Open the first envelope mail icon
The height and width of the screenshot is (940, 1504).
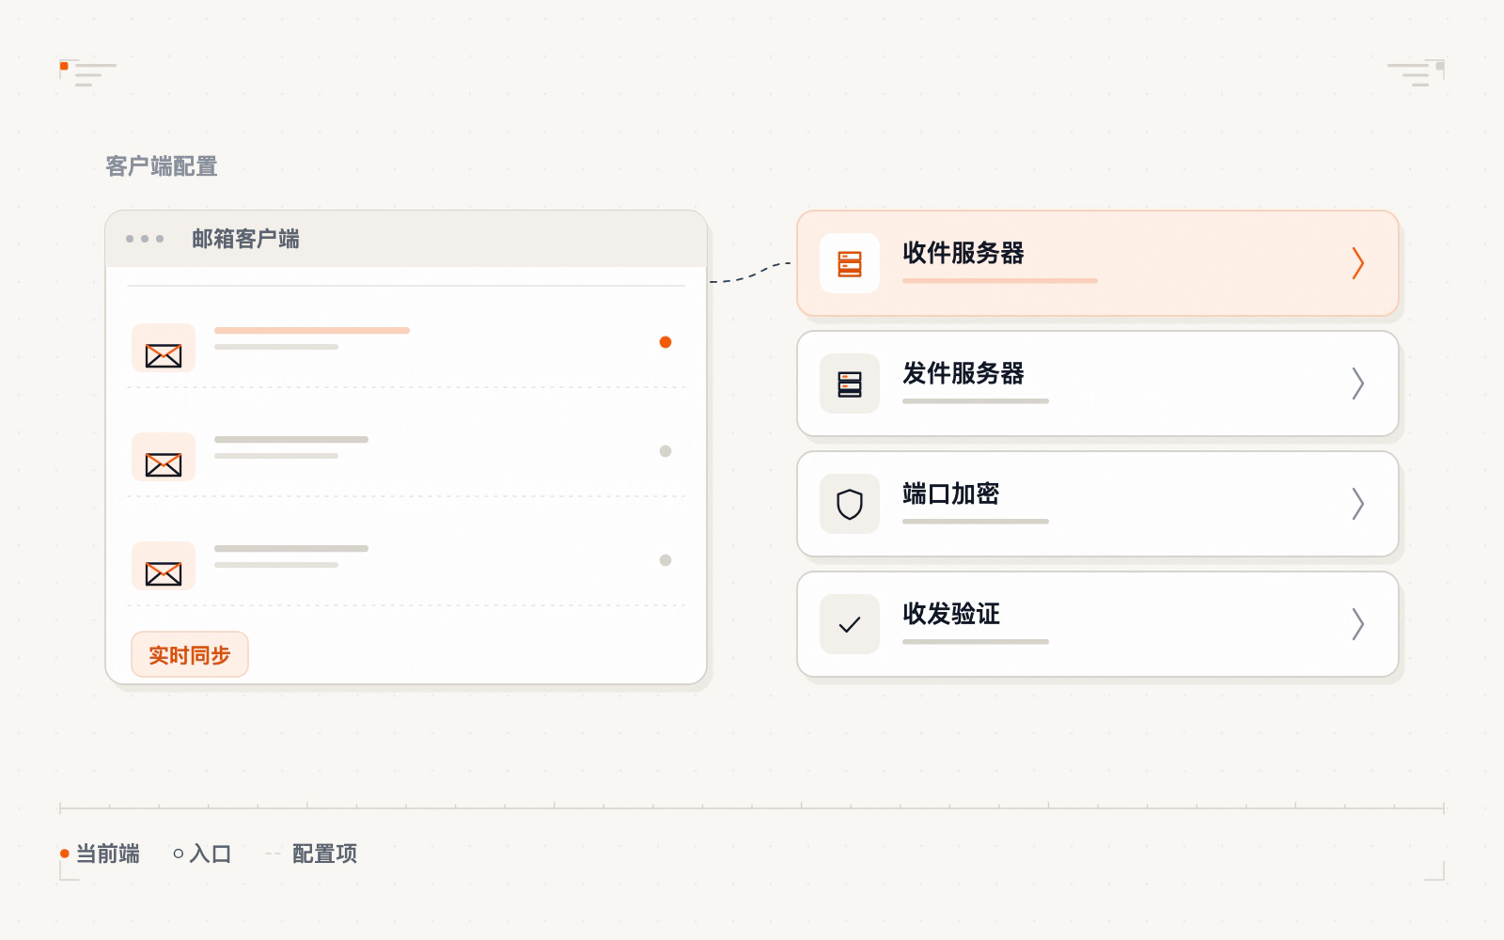[x=164, y=348]
